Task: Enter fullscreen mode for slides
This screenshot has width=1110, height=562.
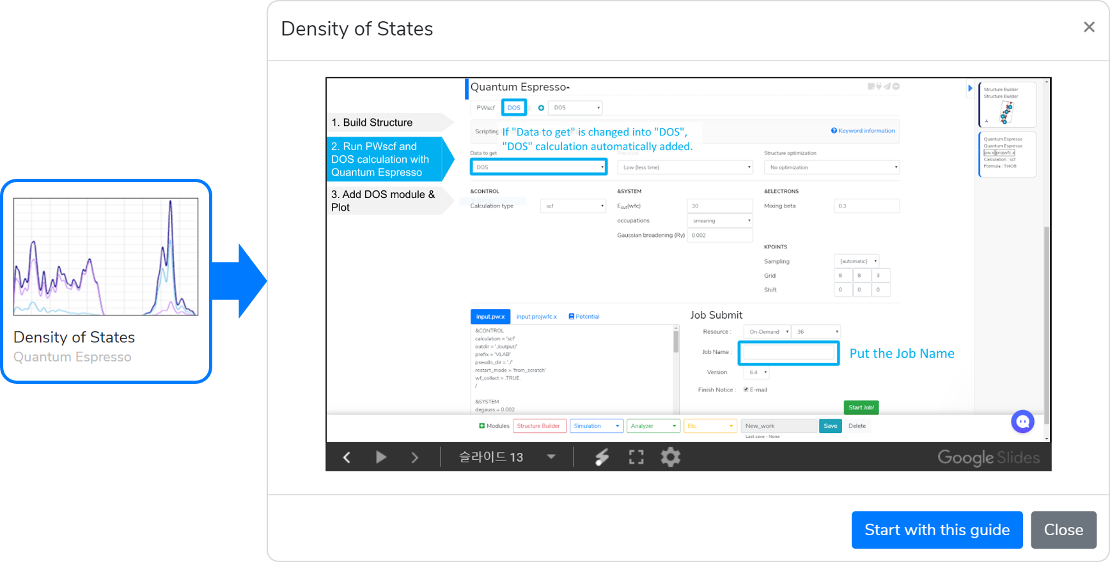Action: click(636, 457)
